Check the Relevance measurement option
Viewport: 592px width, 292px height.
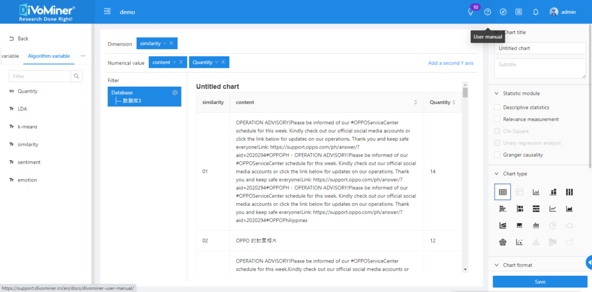[x=497, y=119]
